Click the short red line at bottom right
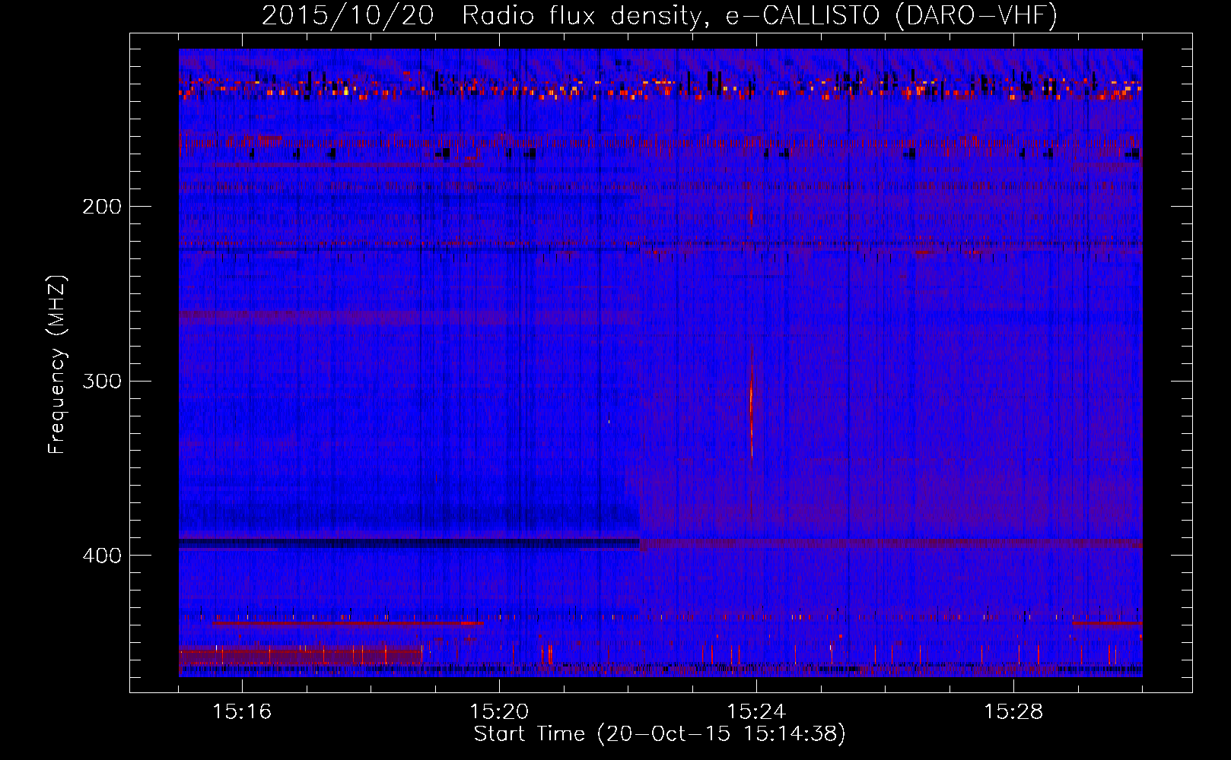 (1107, 623)
